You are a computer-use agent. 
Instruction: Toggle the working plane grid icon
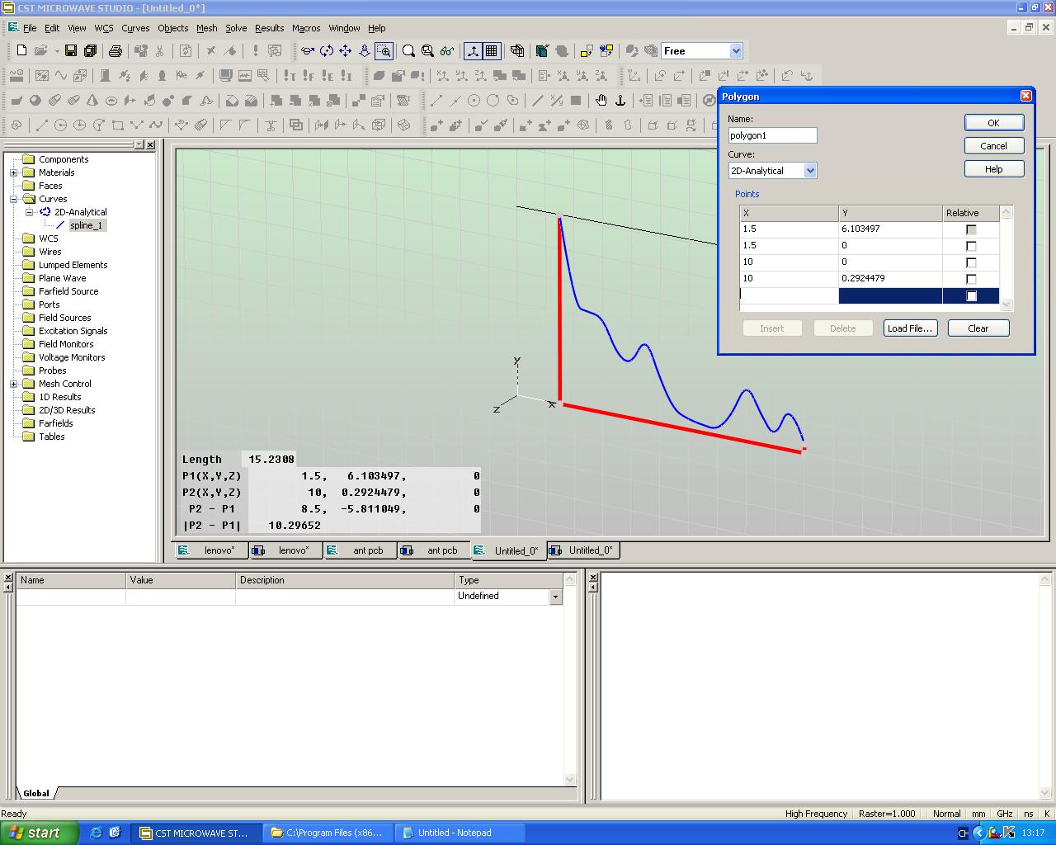tap(492, 51)
